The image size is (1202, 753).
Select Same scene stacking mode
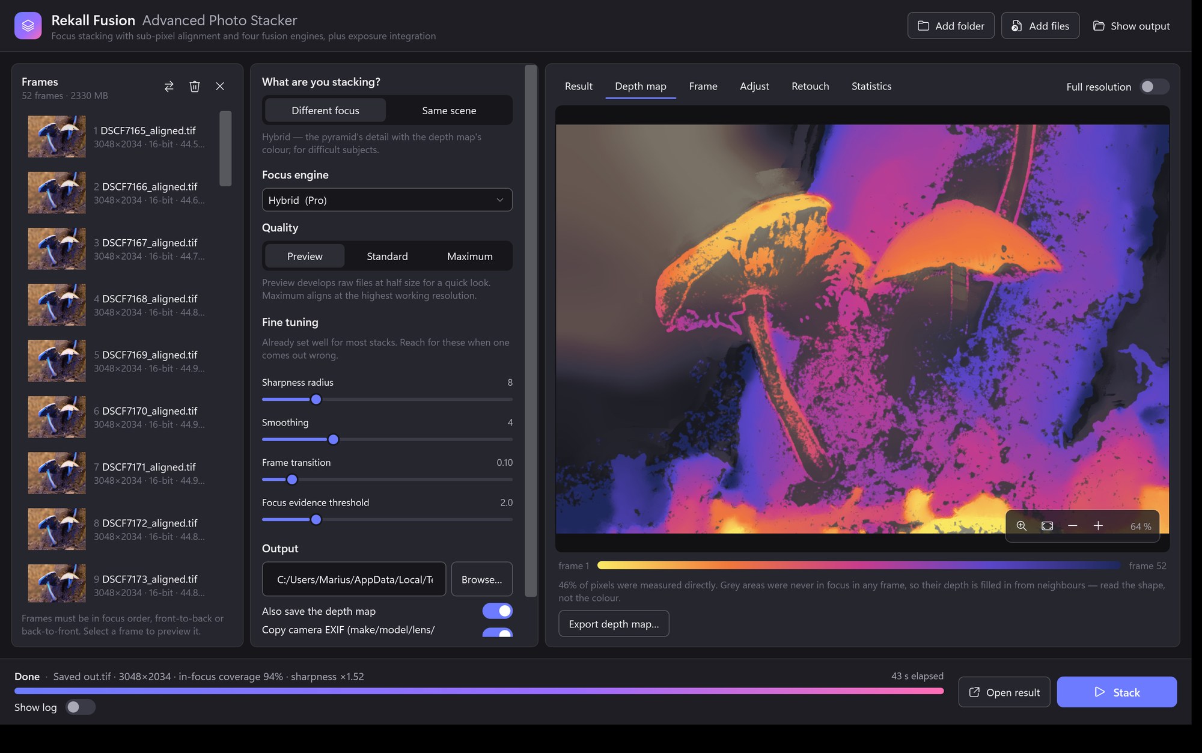pyautogui.click(x=449, y=111)
